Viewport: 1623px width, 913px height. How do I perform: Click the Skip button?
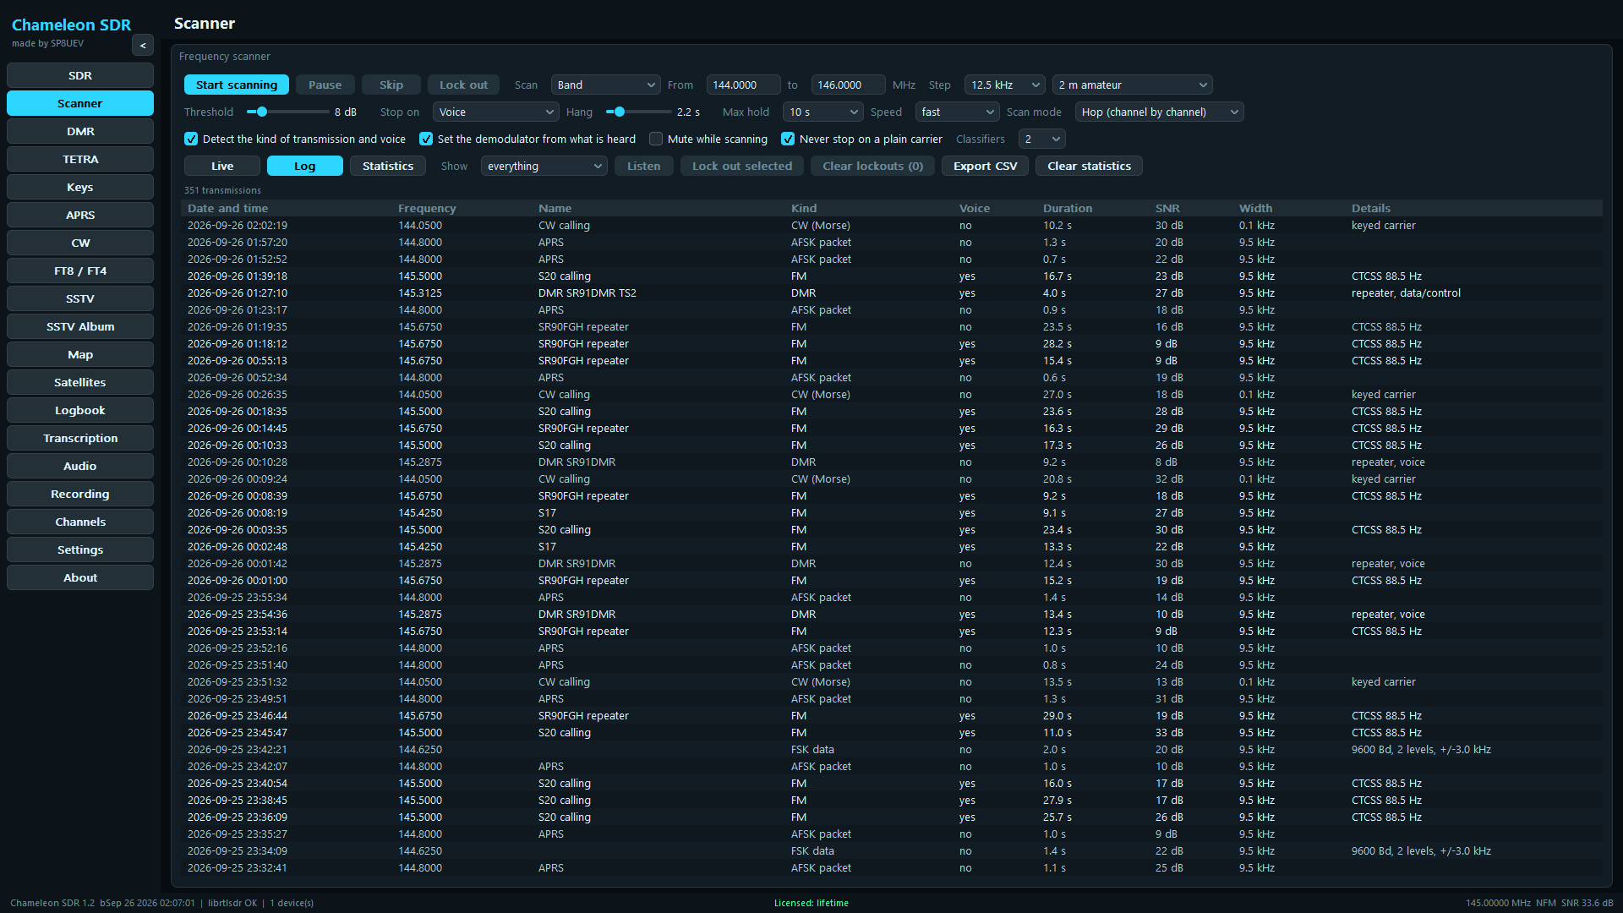(x=391, y=85)
